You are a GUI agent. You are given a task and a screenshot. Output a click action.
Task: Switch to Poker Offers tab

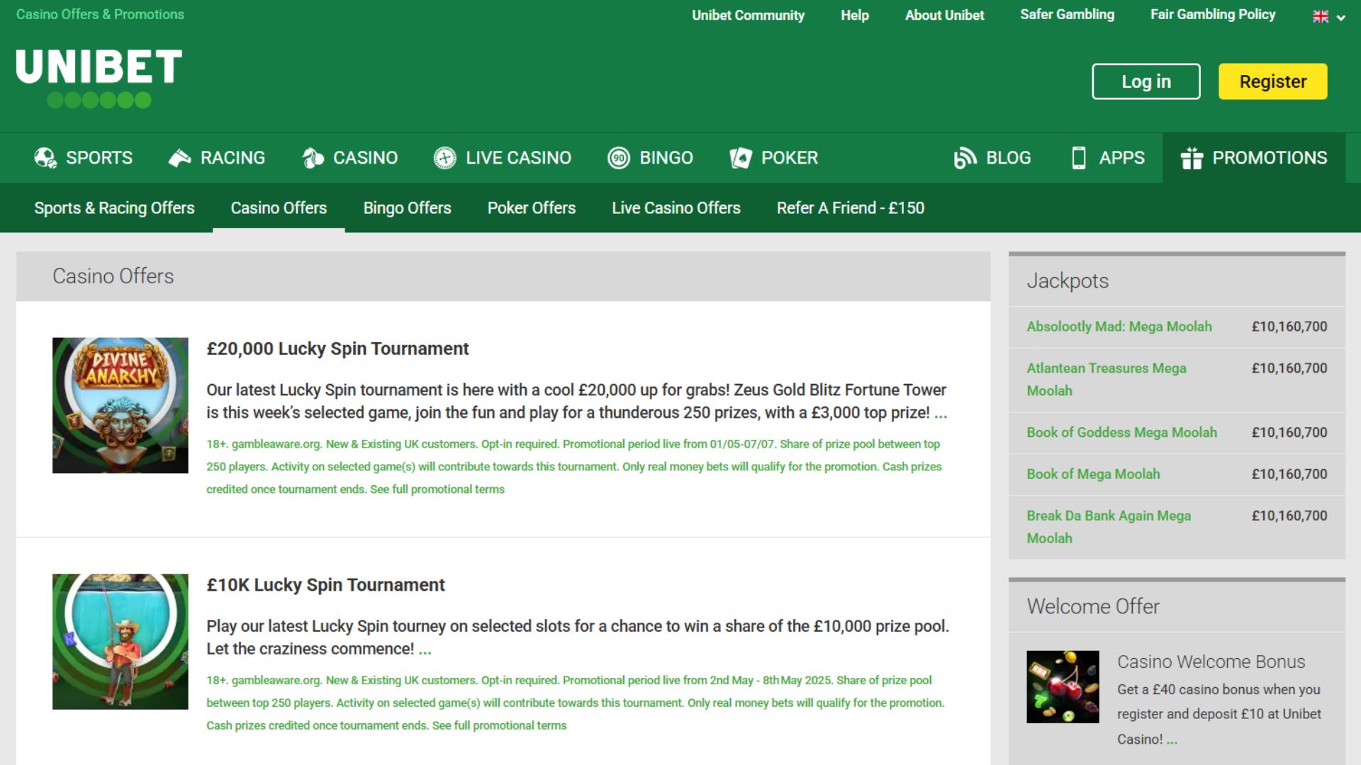coord(532,208)
